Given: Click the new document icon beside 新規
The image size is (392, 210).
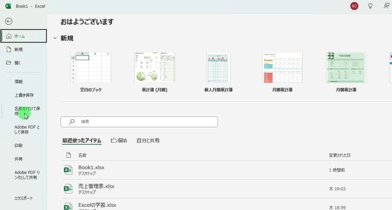Looking at the screenshot, I should coord(9,49).
